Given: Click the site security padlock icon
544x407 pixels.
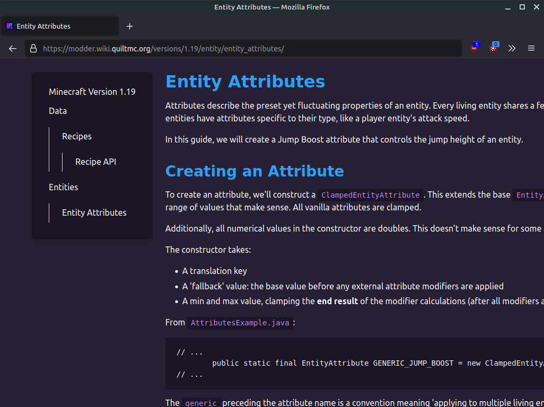Looking at the screenshot, I should point(33,49).
